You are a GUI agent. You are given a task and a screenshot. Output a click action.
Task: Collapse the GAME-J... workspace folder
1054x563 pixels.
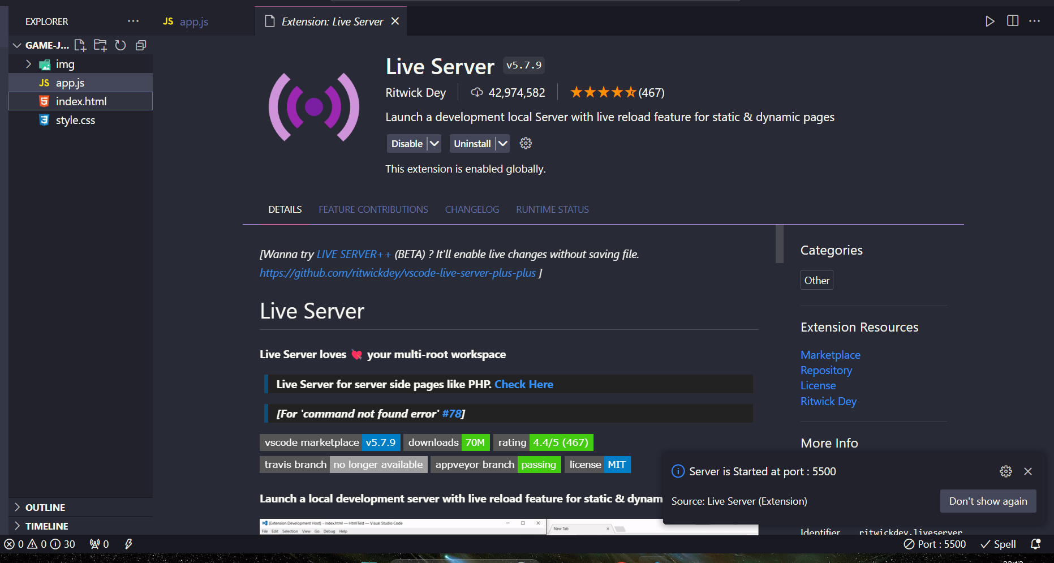click(17, 45)
